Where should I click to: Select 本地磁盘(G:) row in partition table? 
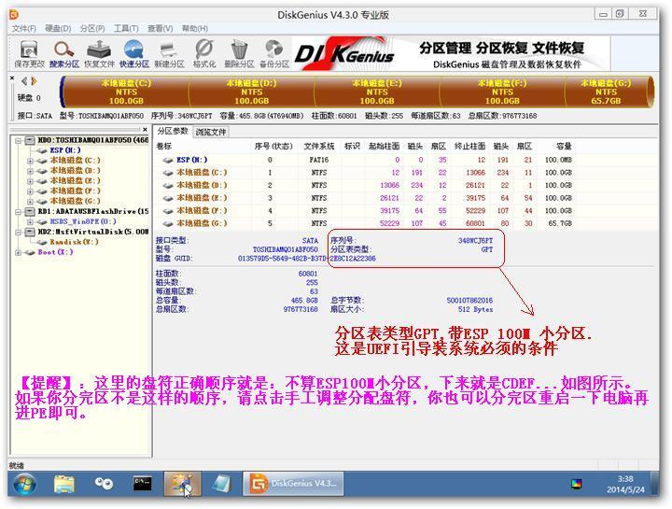coord(363,223)
